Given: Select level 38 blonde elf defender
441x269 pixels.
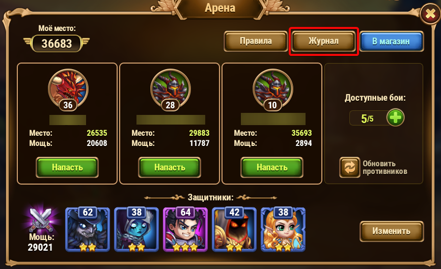Looking at the screenshot, I should point(283,229).
